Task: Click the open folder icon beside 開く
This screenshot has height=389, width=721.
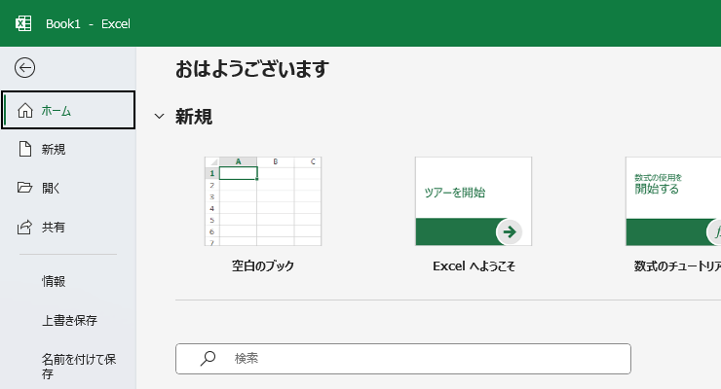Action: pos(24,188)
